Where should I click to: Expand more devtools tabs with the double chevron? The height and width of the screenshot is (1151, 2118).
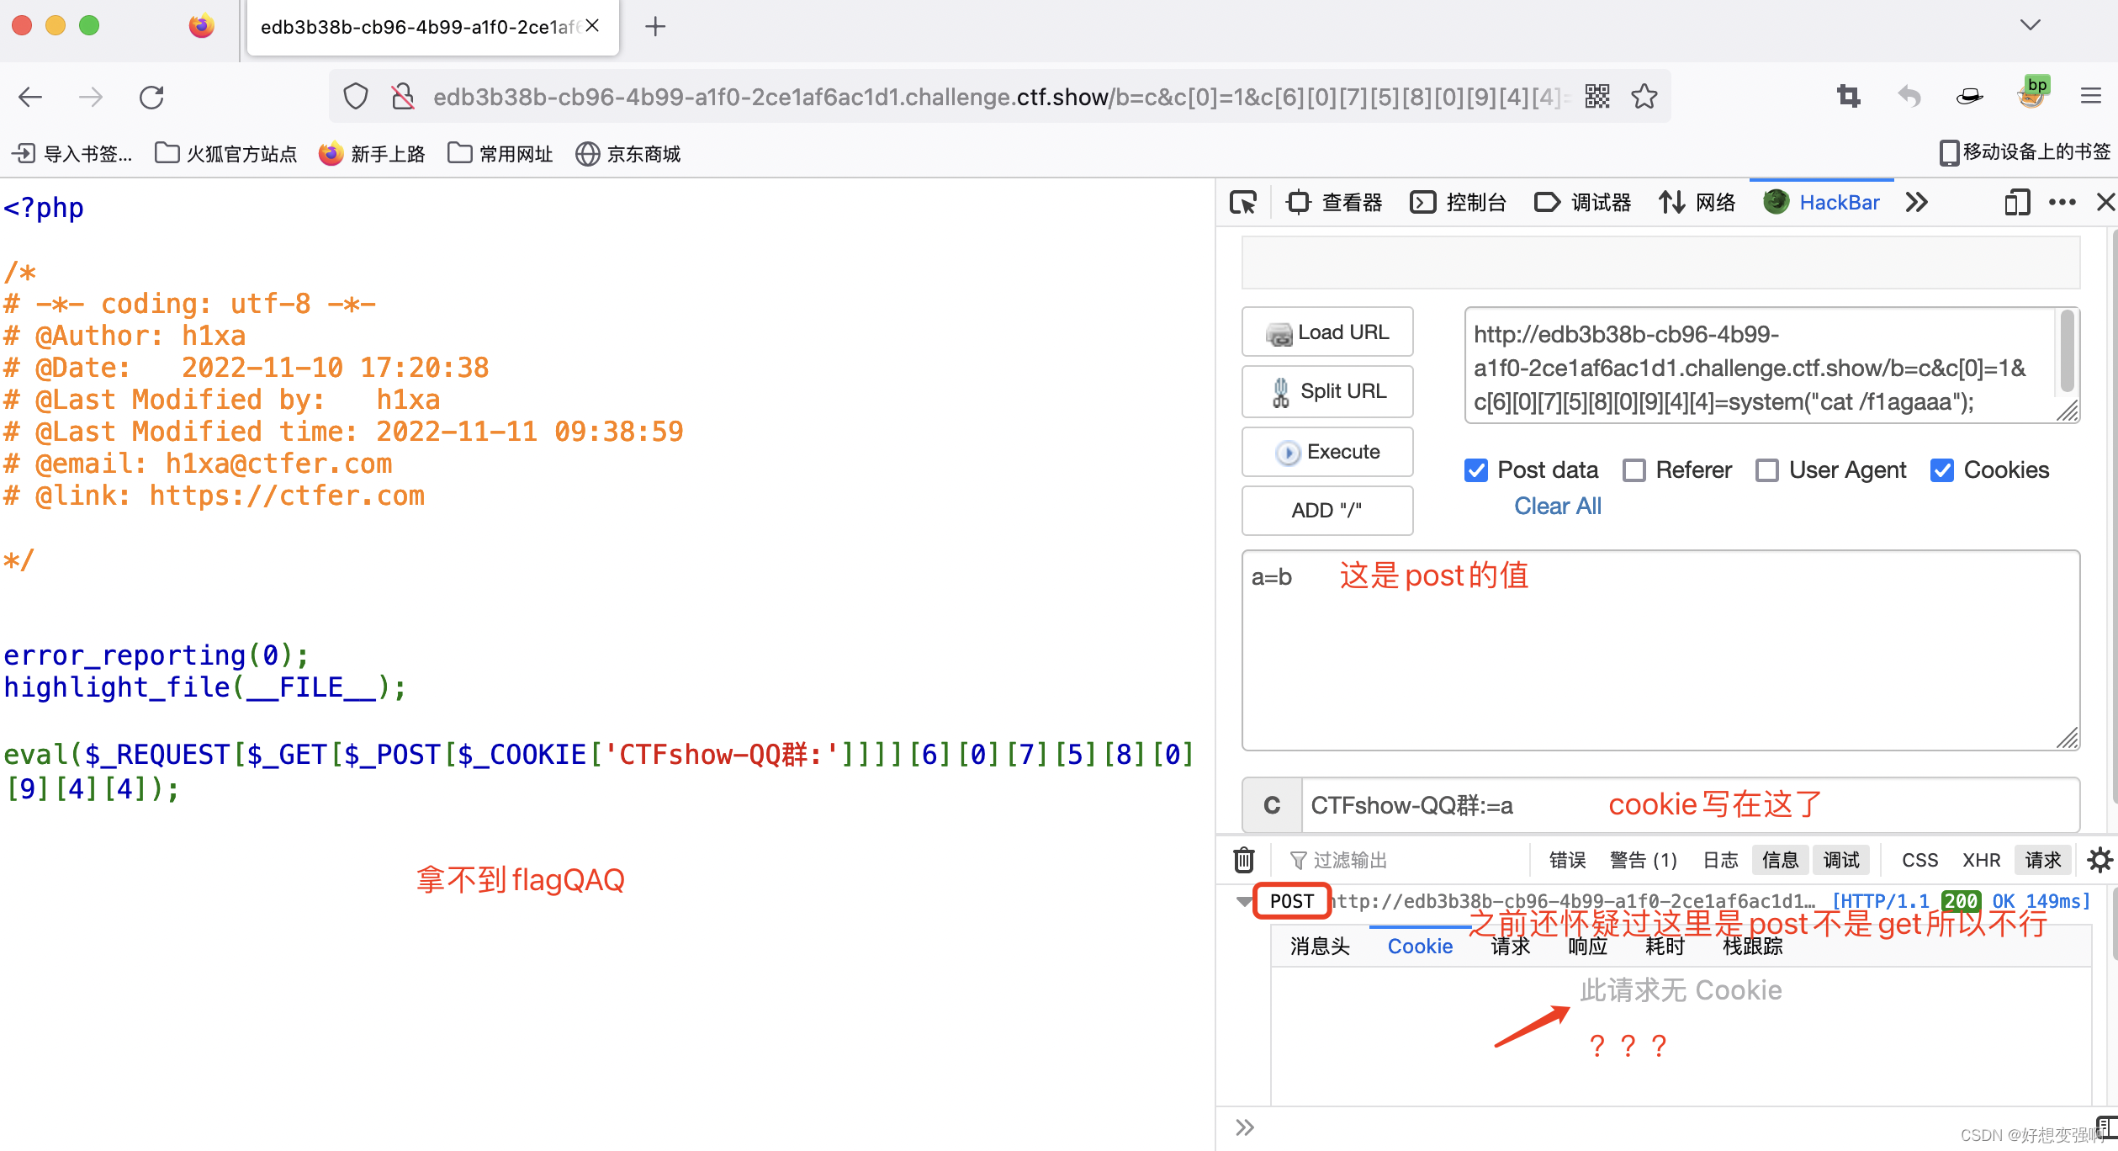coord(1917,203)
